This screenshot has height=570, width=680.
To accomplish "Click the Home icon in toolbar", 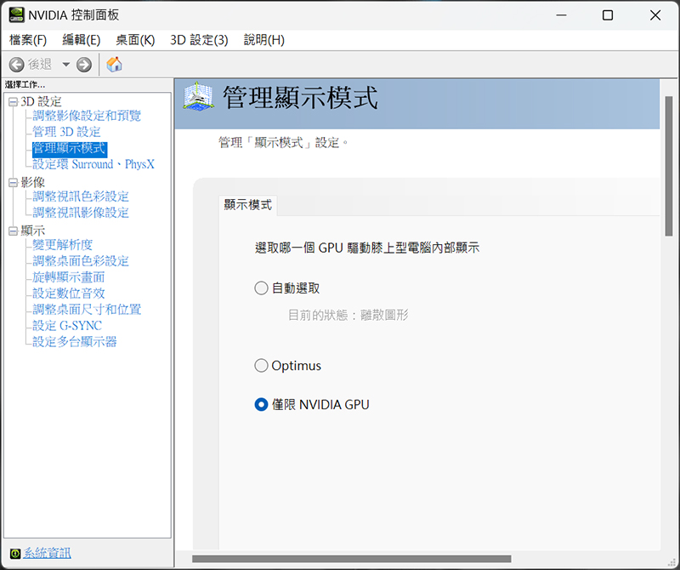I will [114, 65].
